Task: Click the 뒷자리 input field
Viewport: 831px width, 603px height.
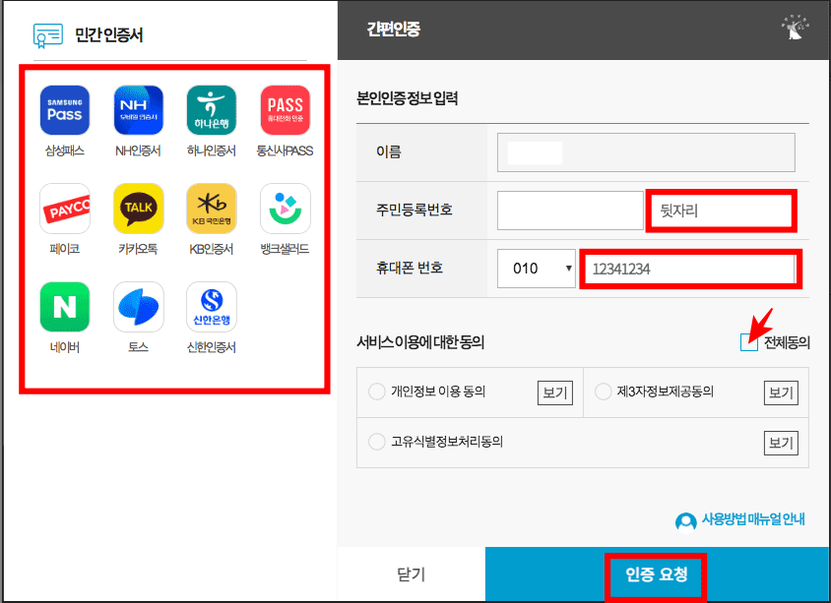Action: coord(722,211)
